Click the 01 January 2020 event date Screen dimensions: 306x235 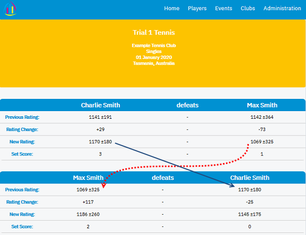[x=154, y=58]
